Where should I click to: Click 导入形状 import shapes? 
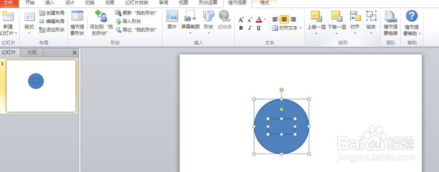click(128, 21)
